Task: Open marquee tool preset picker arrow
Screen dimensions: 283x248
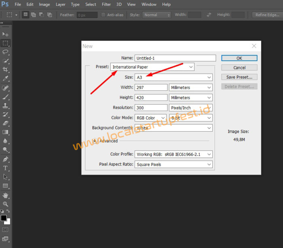Action: [16, 15]
